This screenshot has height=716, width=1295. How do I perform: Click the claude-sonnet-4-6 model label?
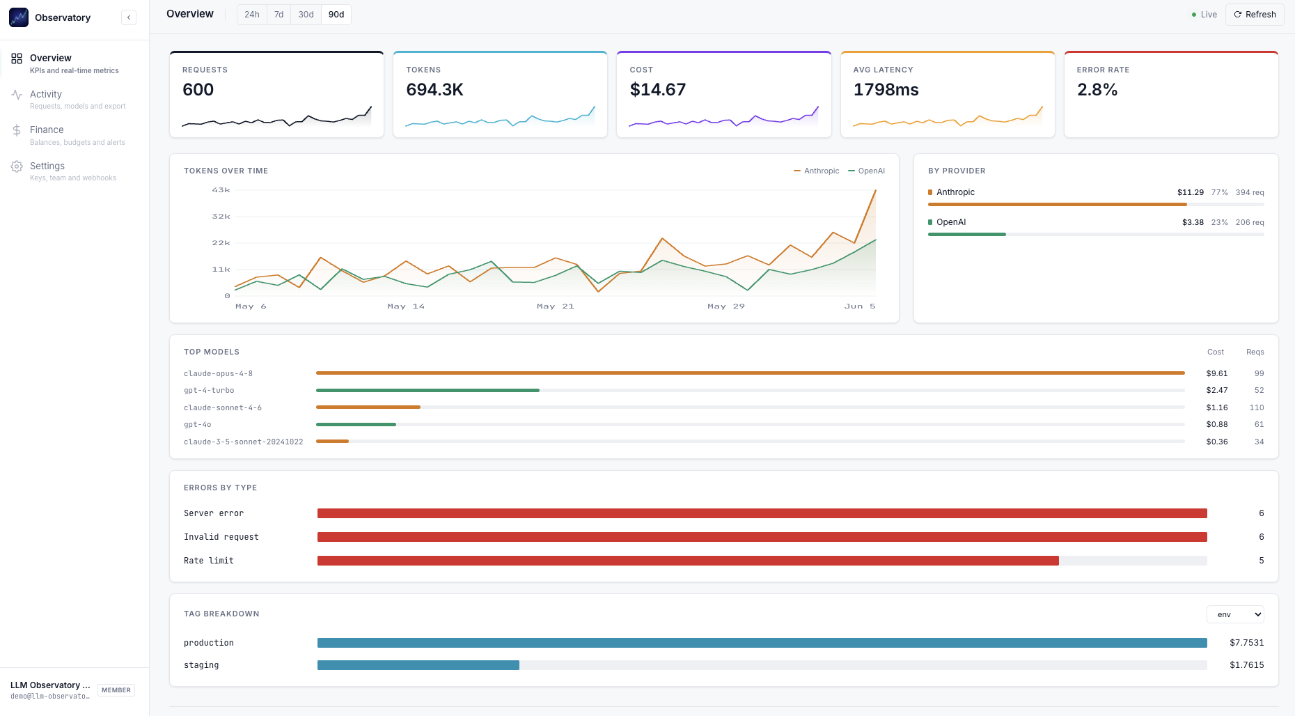click(x=223, y=408)
